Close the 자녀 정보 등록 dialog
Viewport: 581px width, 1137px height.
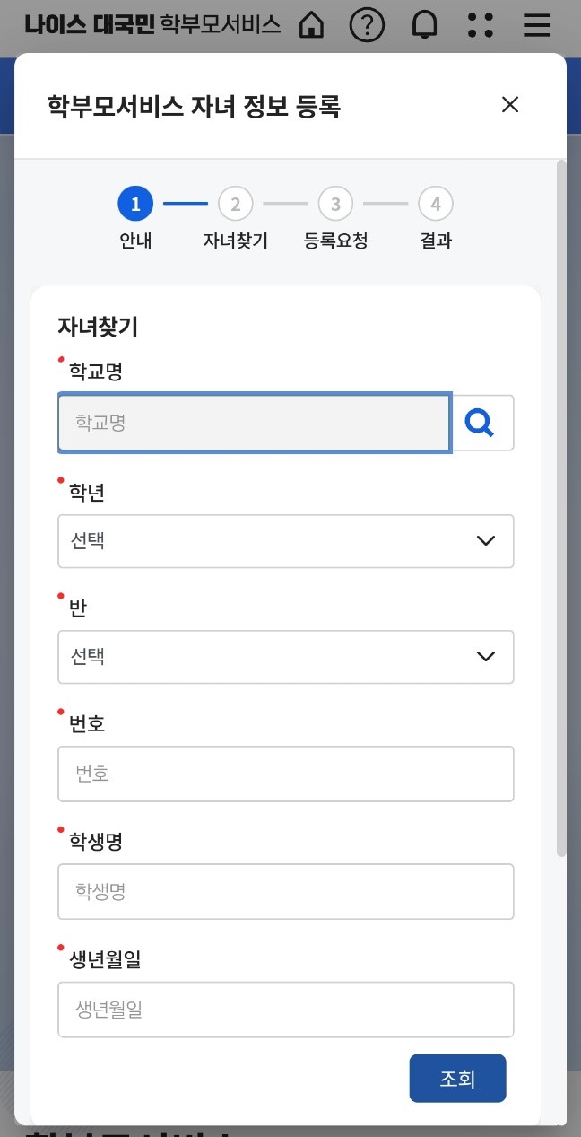point(509,104)
